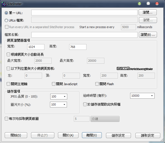165x143 pixels.
Task: Click the 讀取設定 button
Action: click(148, 135)
